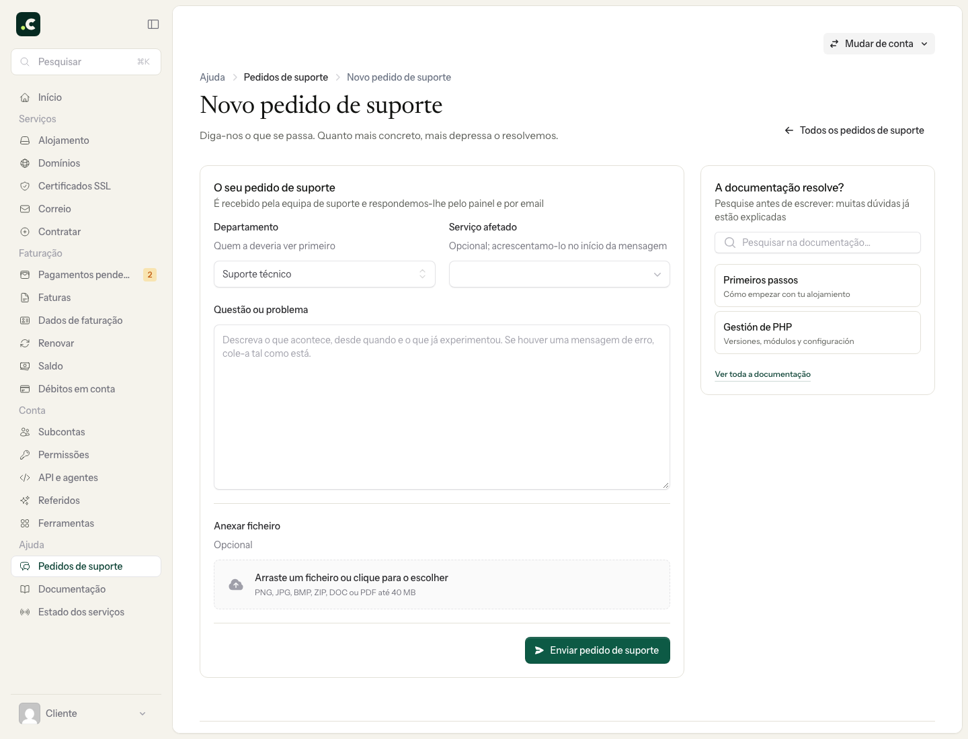The width and height of the screenshot is (968, 739).
Task: Click the API e agentes code icon
Action: 25,478
